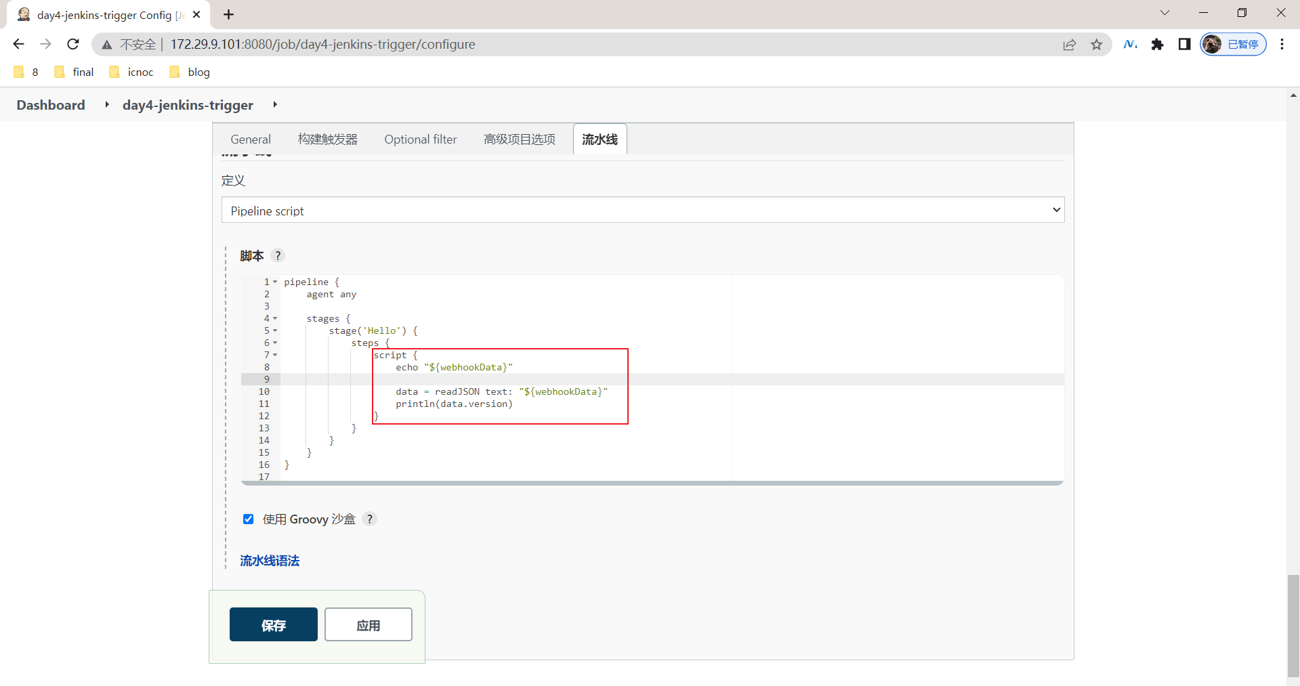This screenshot has width=1300, height=686.
Task: Collapse the stages fold at line 4
Action: [275, 318]
